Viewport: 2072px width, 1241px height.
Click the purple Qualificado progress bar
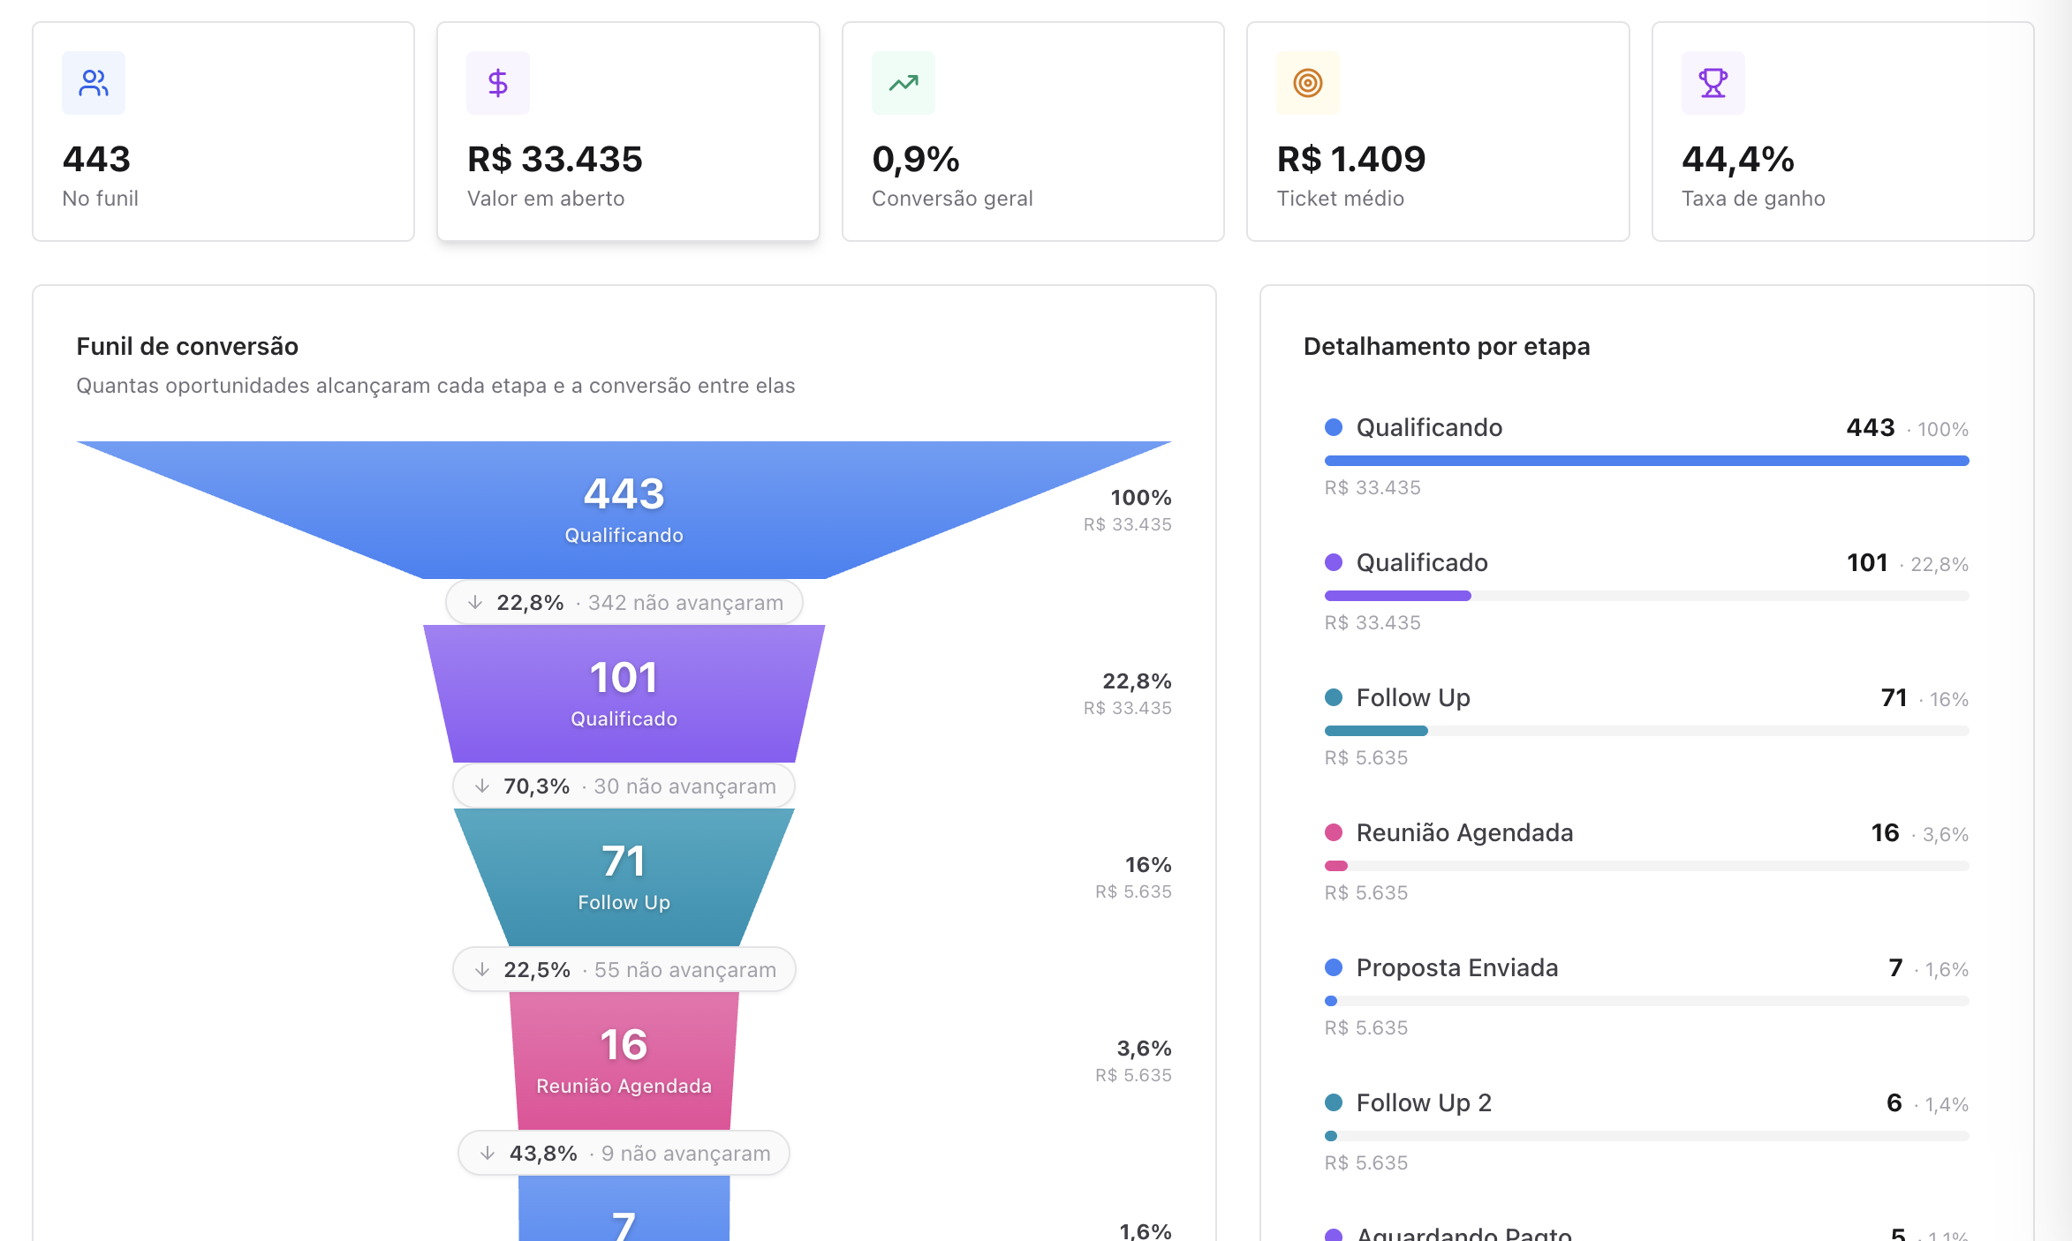click(x=1398, y=596)
